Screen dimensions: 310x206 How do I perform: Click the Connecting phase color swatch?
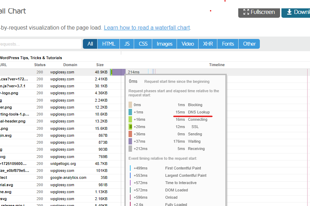[x=130, y=119]
